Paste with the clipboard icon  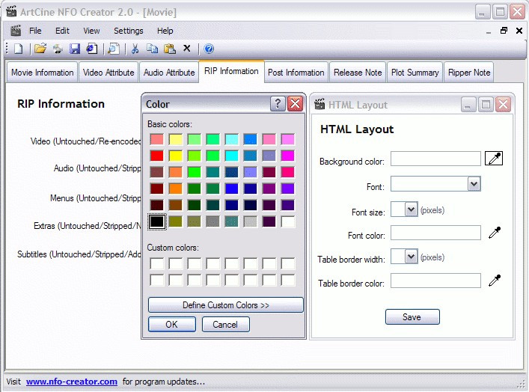(x=170, y=49)
